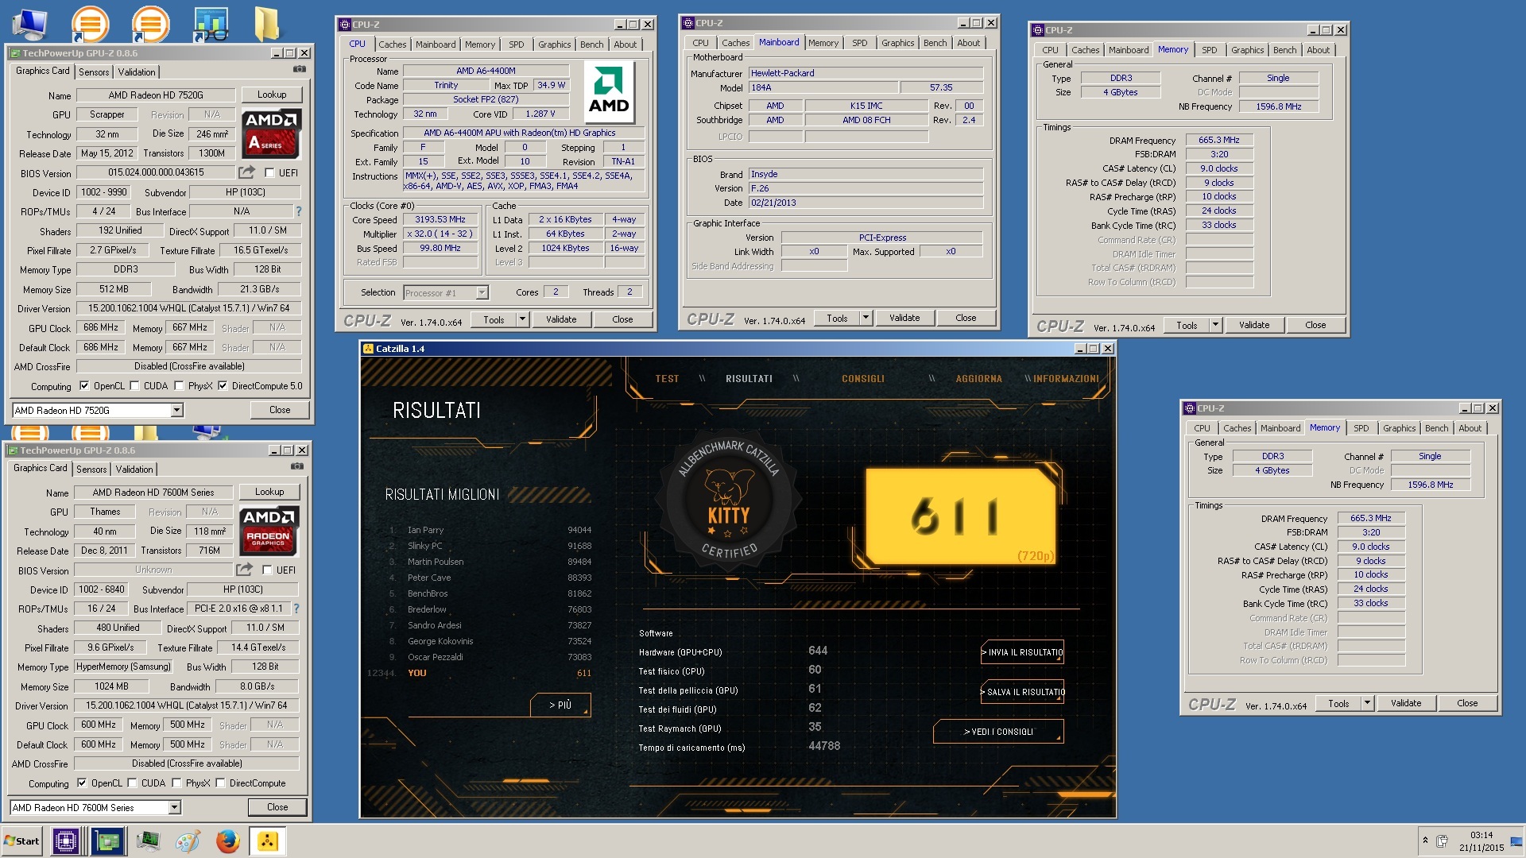Open Firefox from the taskbar
The image size is (1526, 858).
(x=228, y=841)
